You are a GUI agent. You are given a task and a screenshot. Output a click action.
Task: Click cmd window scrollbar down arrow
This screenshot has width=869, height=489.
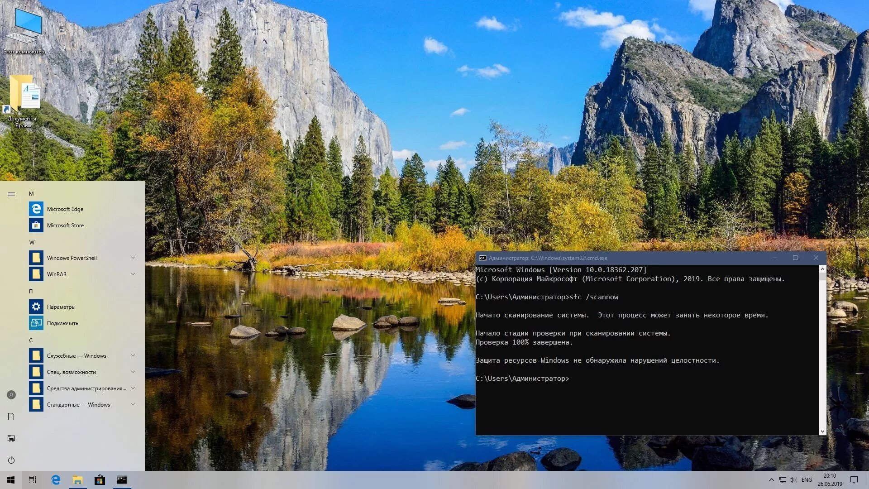click(822, 431)
